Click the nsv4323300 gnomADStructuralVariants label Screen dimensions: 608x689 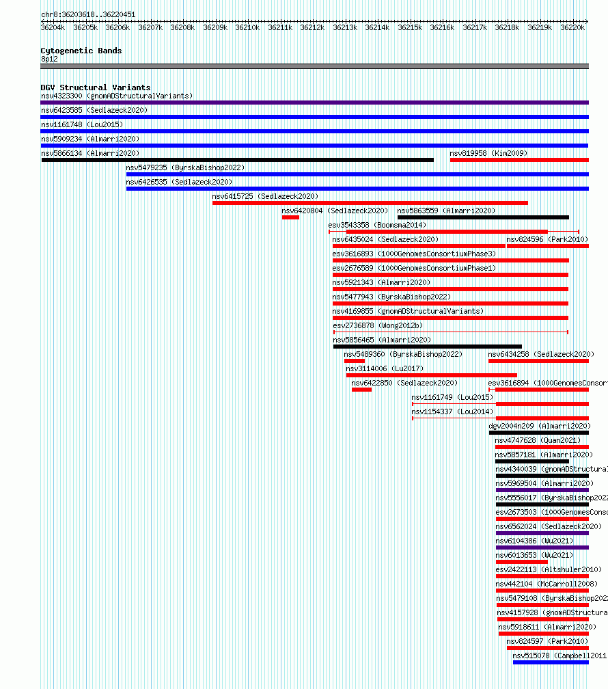(117, 96)
